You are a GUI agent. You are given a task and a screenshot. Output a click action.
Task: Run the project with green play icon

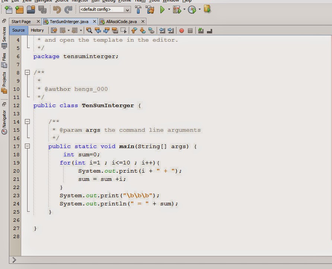[x=162, y=10]
